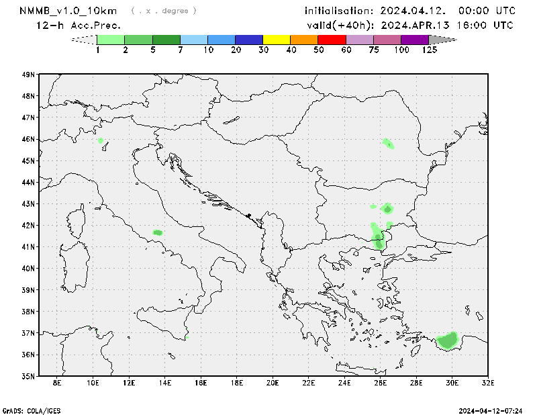Screen dimensions: 537x415
Task: Click the orange 40-50 legend swatch
Action: pos(304,40)
